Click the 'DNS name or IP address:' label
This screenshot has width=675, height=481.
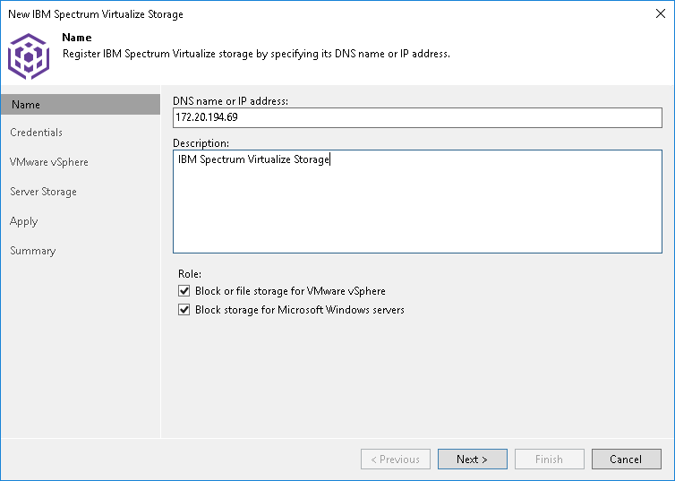click(230, 101)
